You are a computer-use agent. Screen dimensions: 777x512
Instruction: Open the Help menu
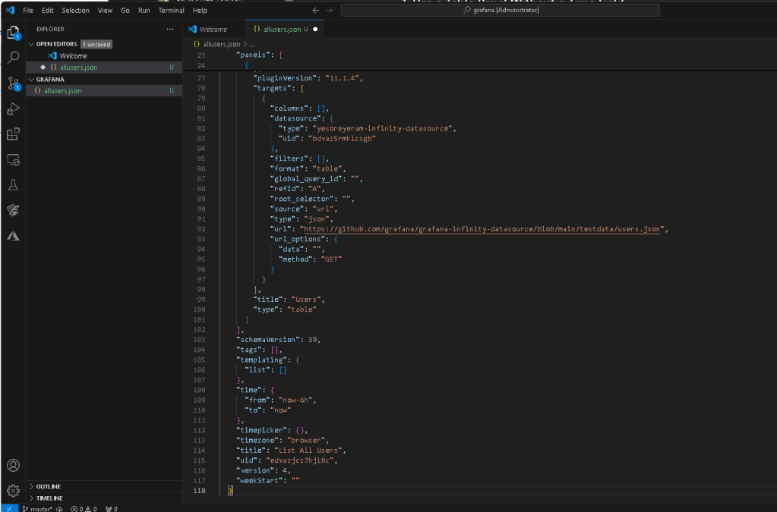point(200,11)
